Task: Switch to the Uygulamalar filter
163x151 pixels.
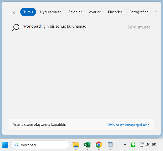Action: coord(50,12)
